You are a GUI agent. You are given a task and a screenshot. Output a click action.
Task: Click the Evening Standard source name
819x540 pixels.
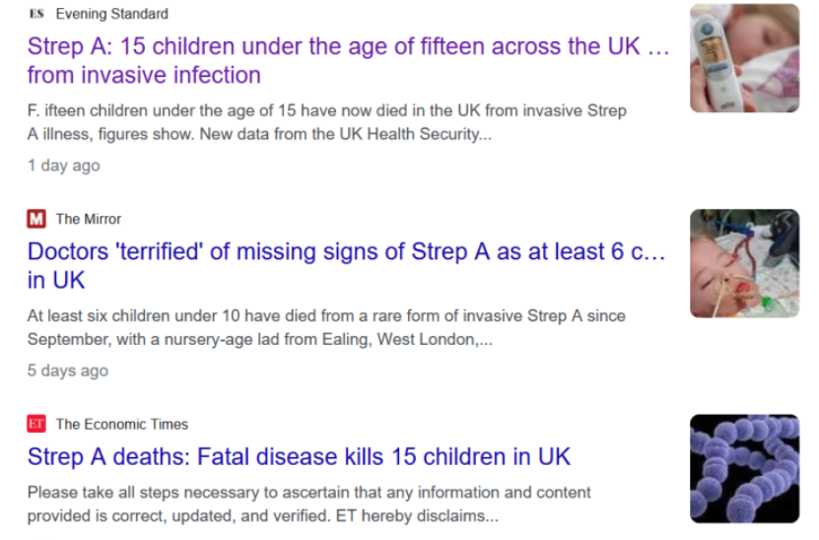point(111,14)
